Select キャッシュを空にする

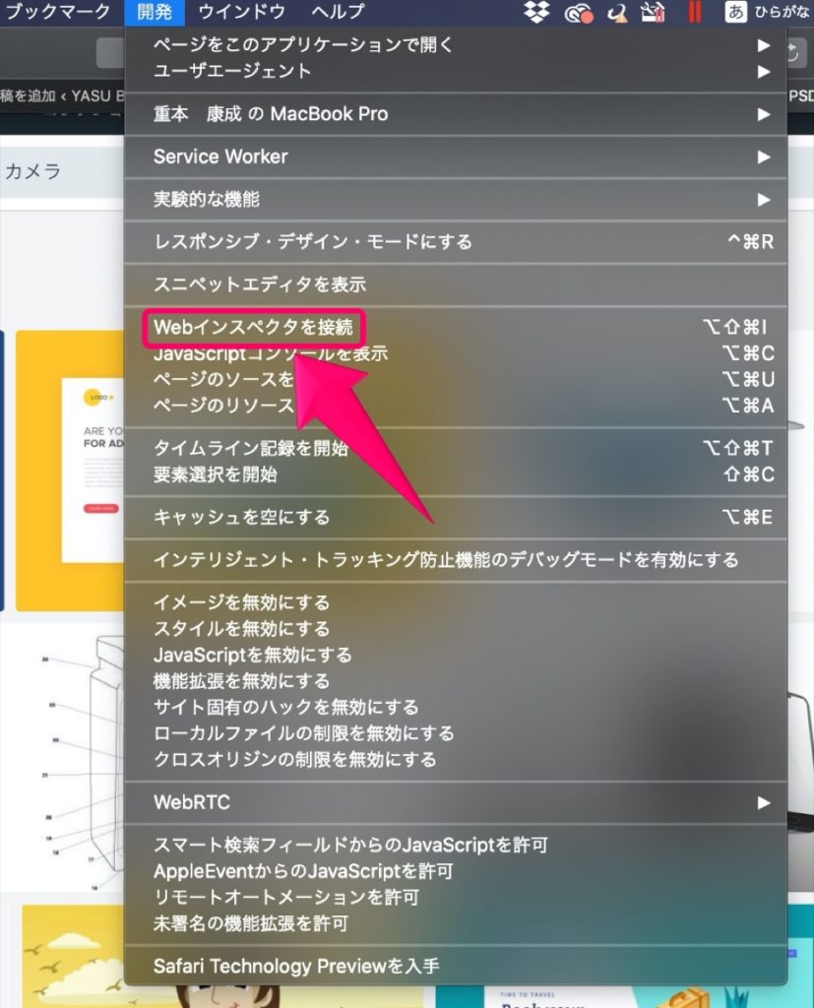(456, 517)
